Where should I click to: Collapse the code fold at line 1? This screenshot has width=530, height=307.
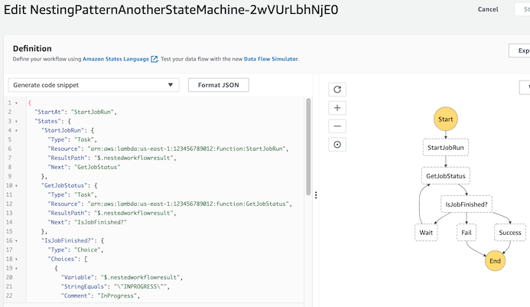(16, 103)
